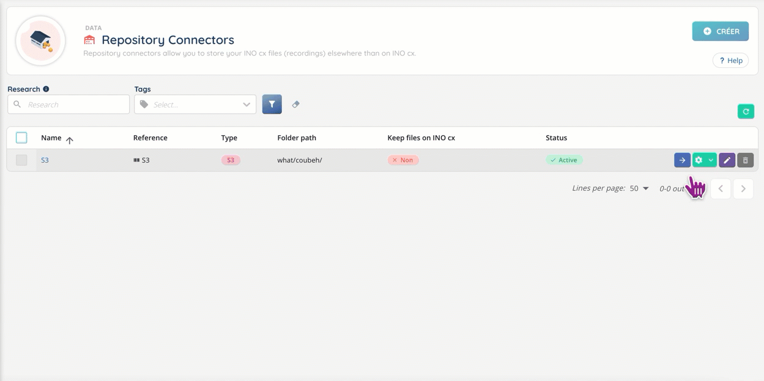
Task: Click the CRÉER button
Action: 720,31
